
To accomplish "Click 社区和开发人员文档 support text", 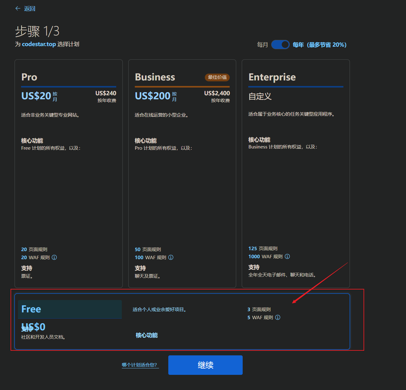I will pos(43,337).
